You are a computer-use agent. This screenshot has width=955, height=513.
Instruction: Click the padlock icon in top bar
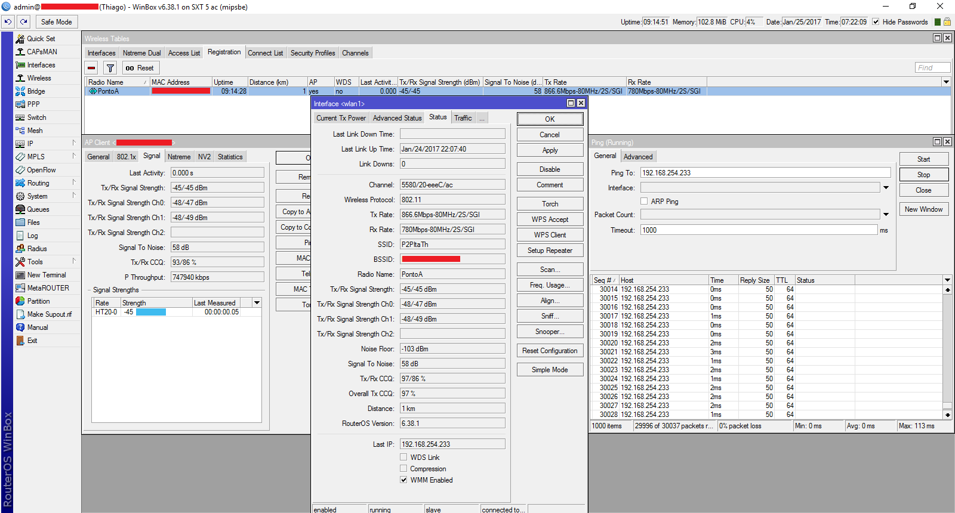tap(947, 22)
